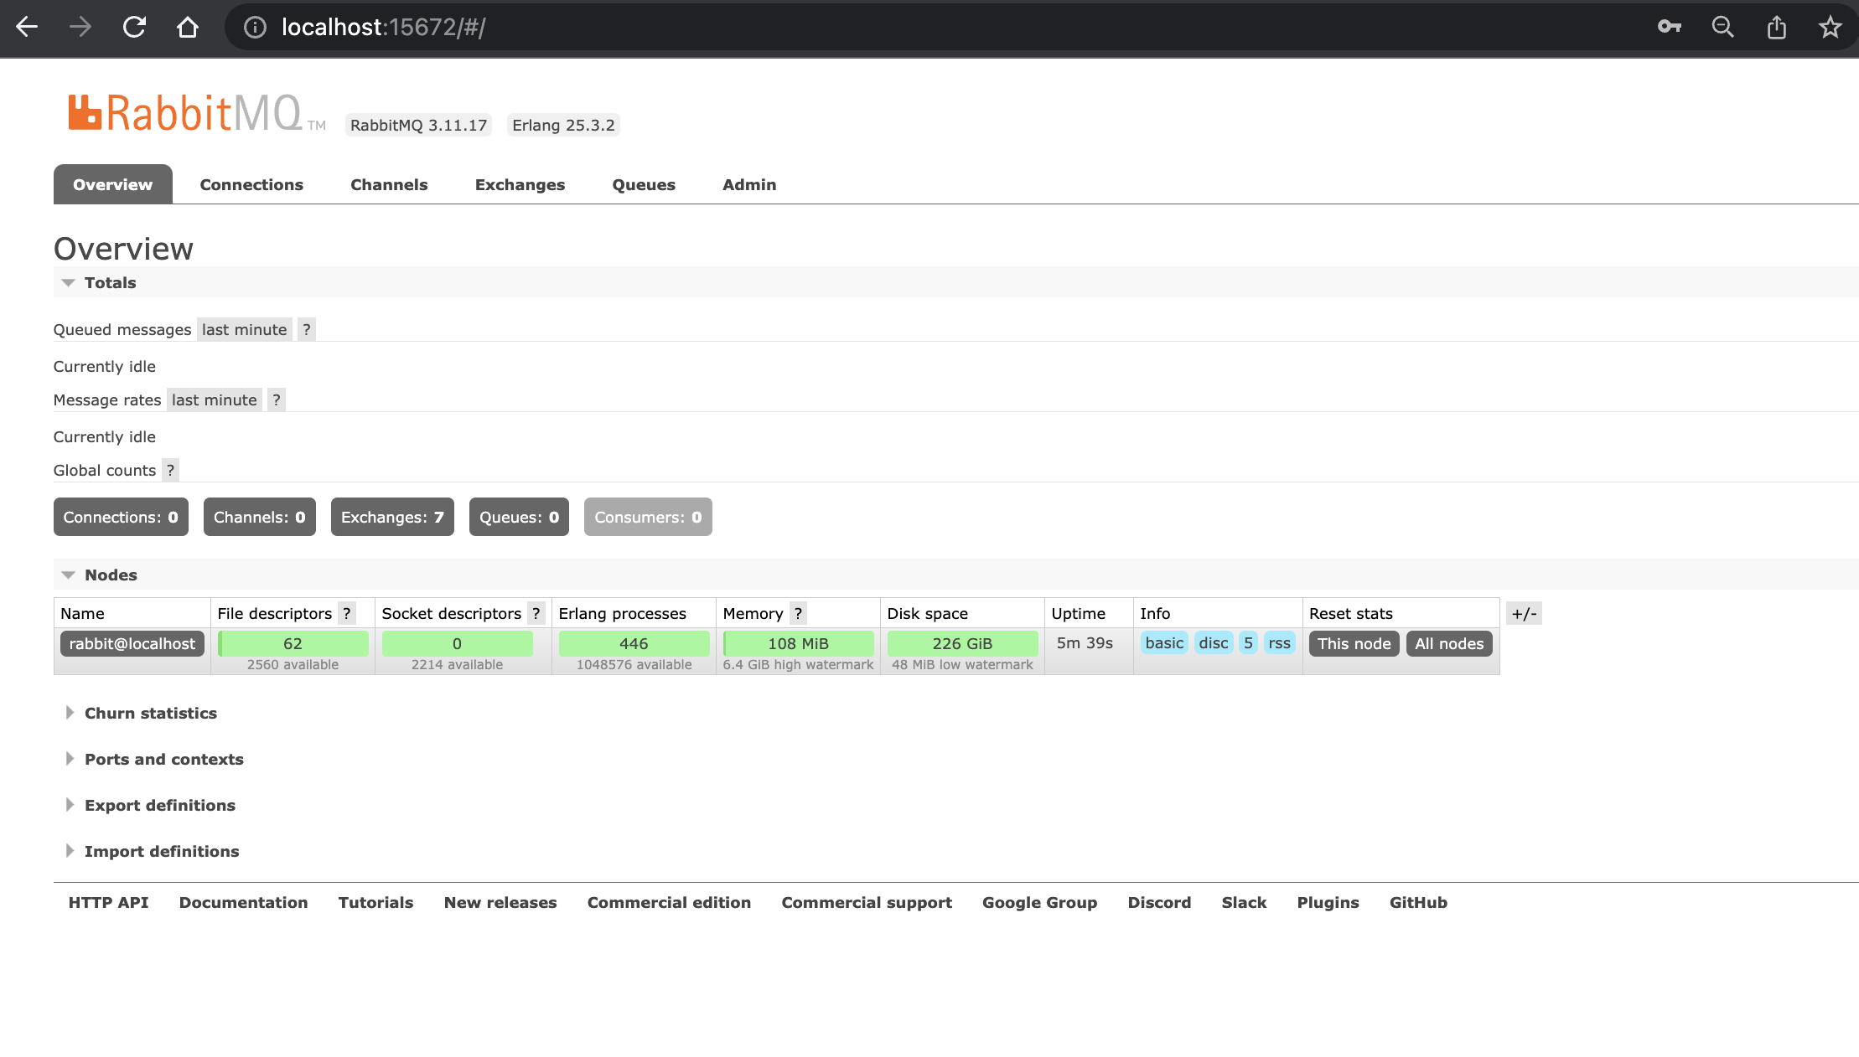Reset stats for This node
Image resolution: width=1859 pixels, height=1057 pixels.
(1353, 643)
